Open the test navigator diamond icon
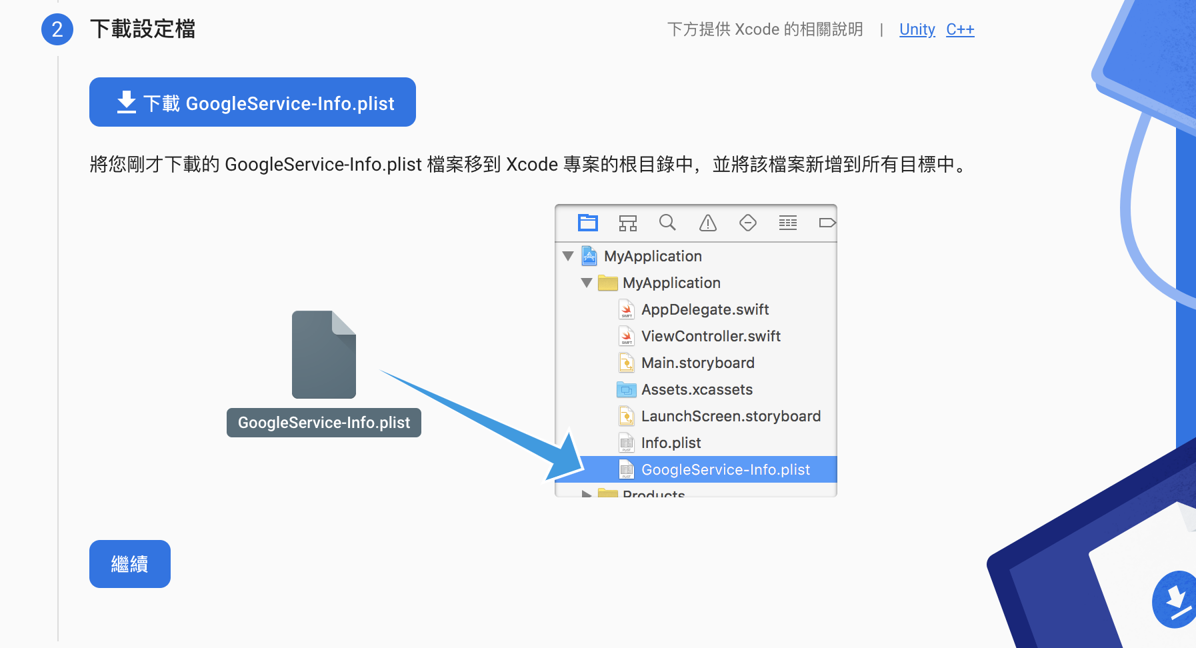The width and height of the screenshot is (1196, 648). [748, 223]
